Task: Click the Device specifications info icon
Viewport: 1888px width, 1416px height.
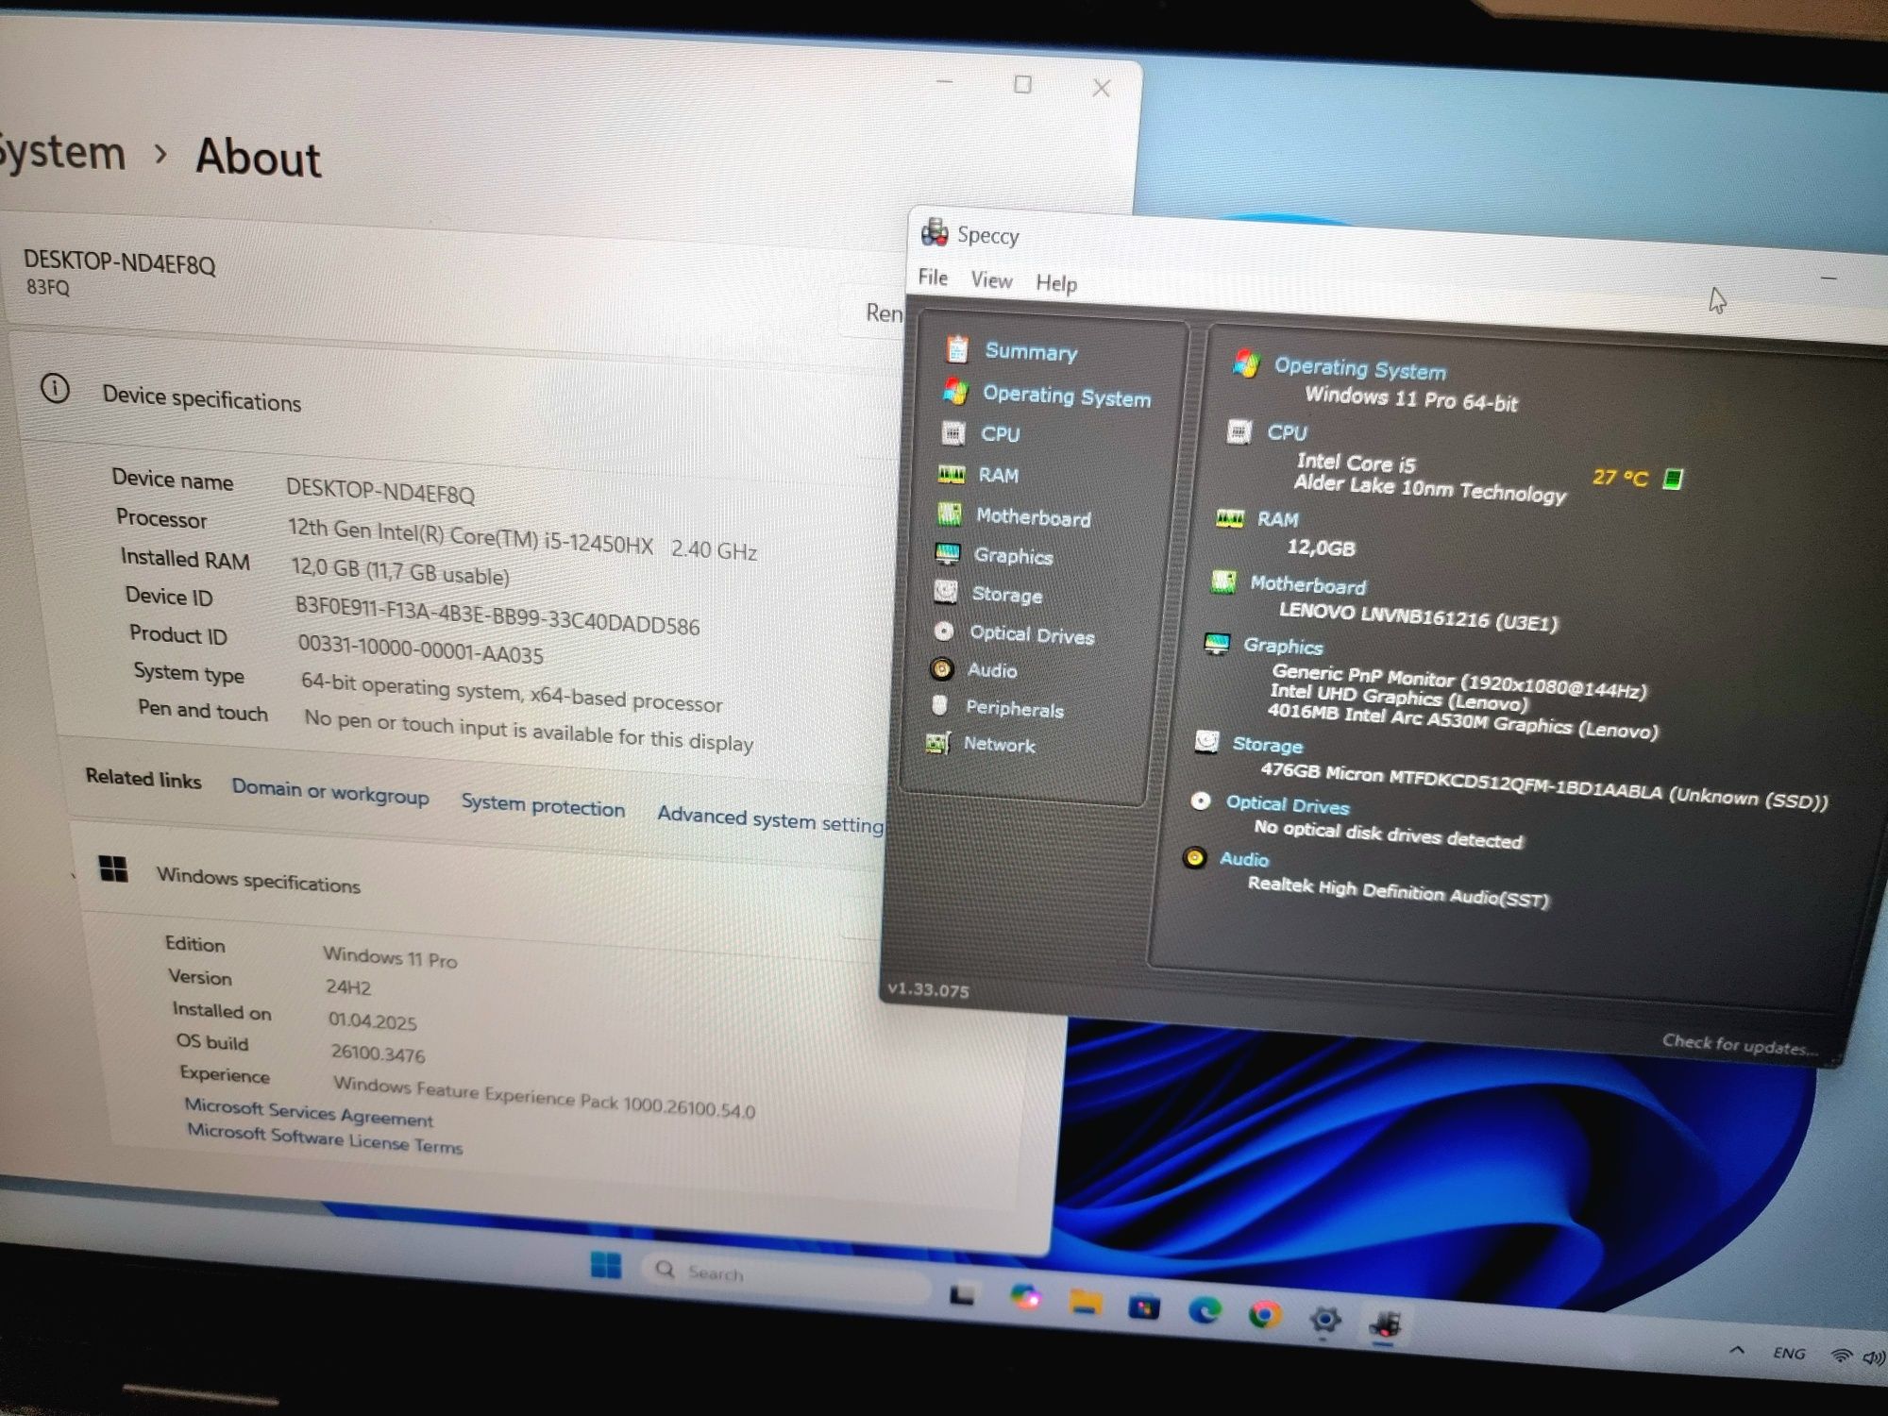Action: click(x=55, y=388)
